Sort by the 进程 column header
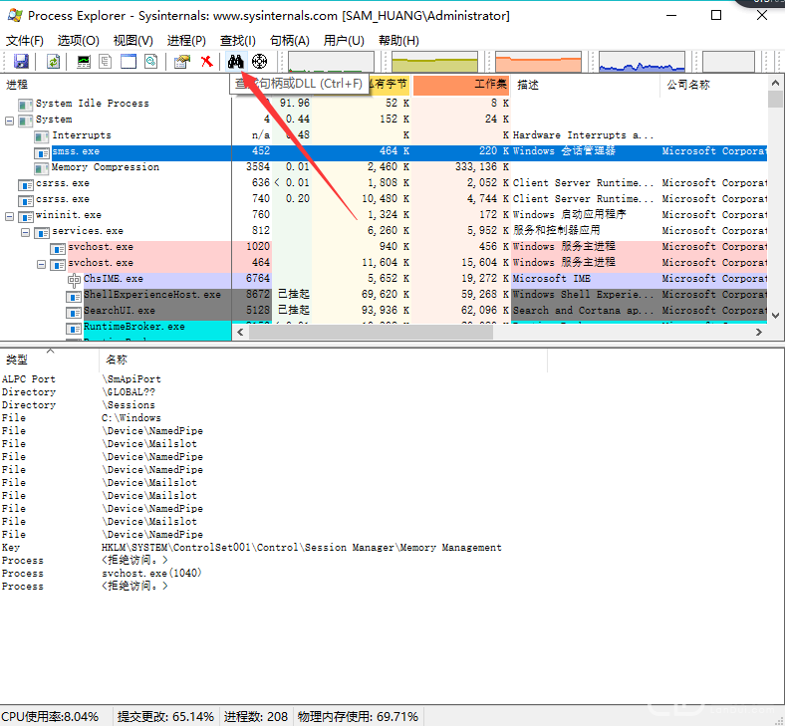The width and height of the screenshot is (785, 726). 117,85
